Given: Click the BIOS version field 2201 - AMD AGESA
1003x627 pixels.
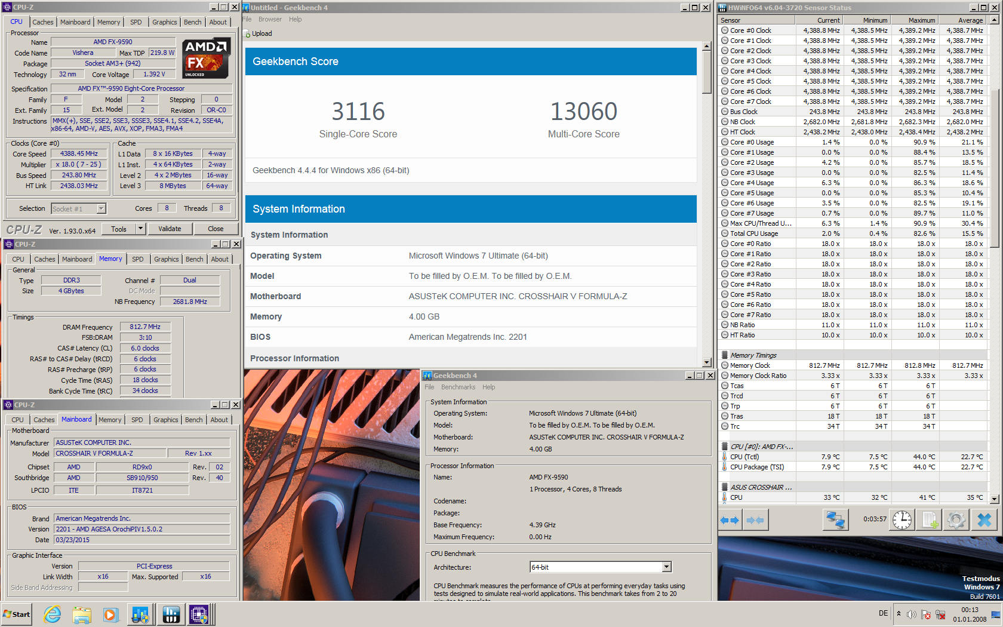Looking at the screenshot, I should (x=142, y=529).
